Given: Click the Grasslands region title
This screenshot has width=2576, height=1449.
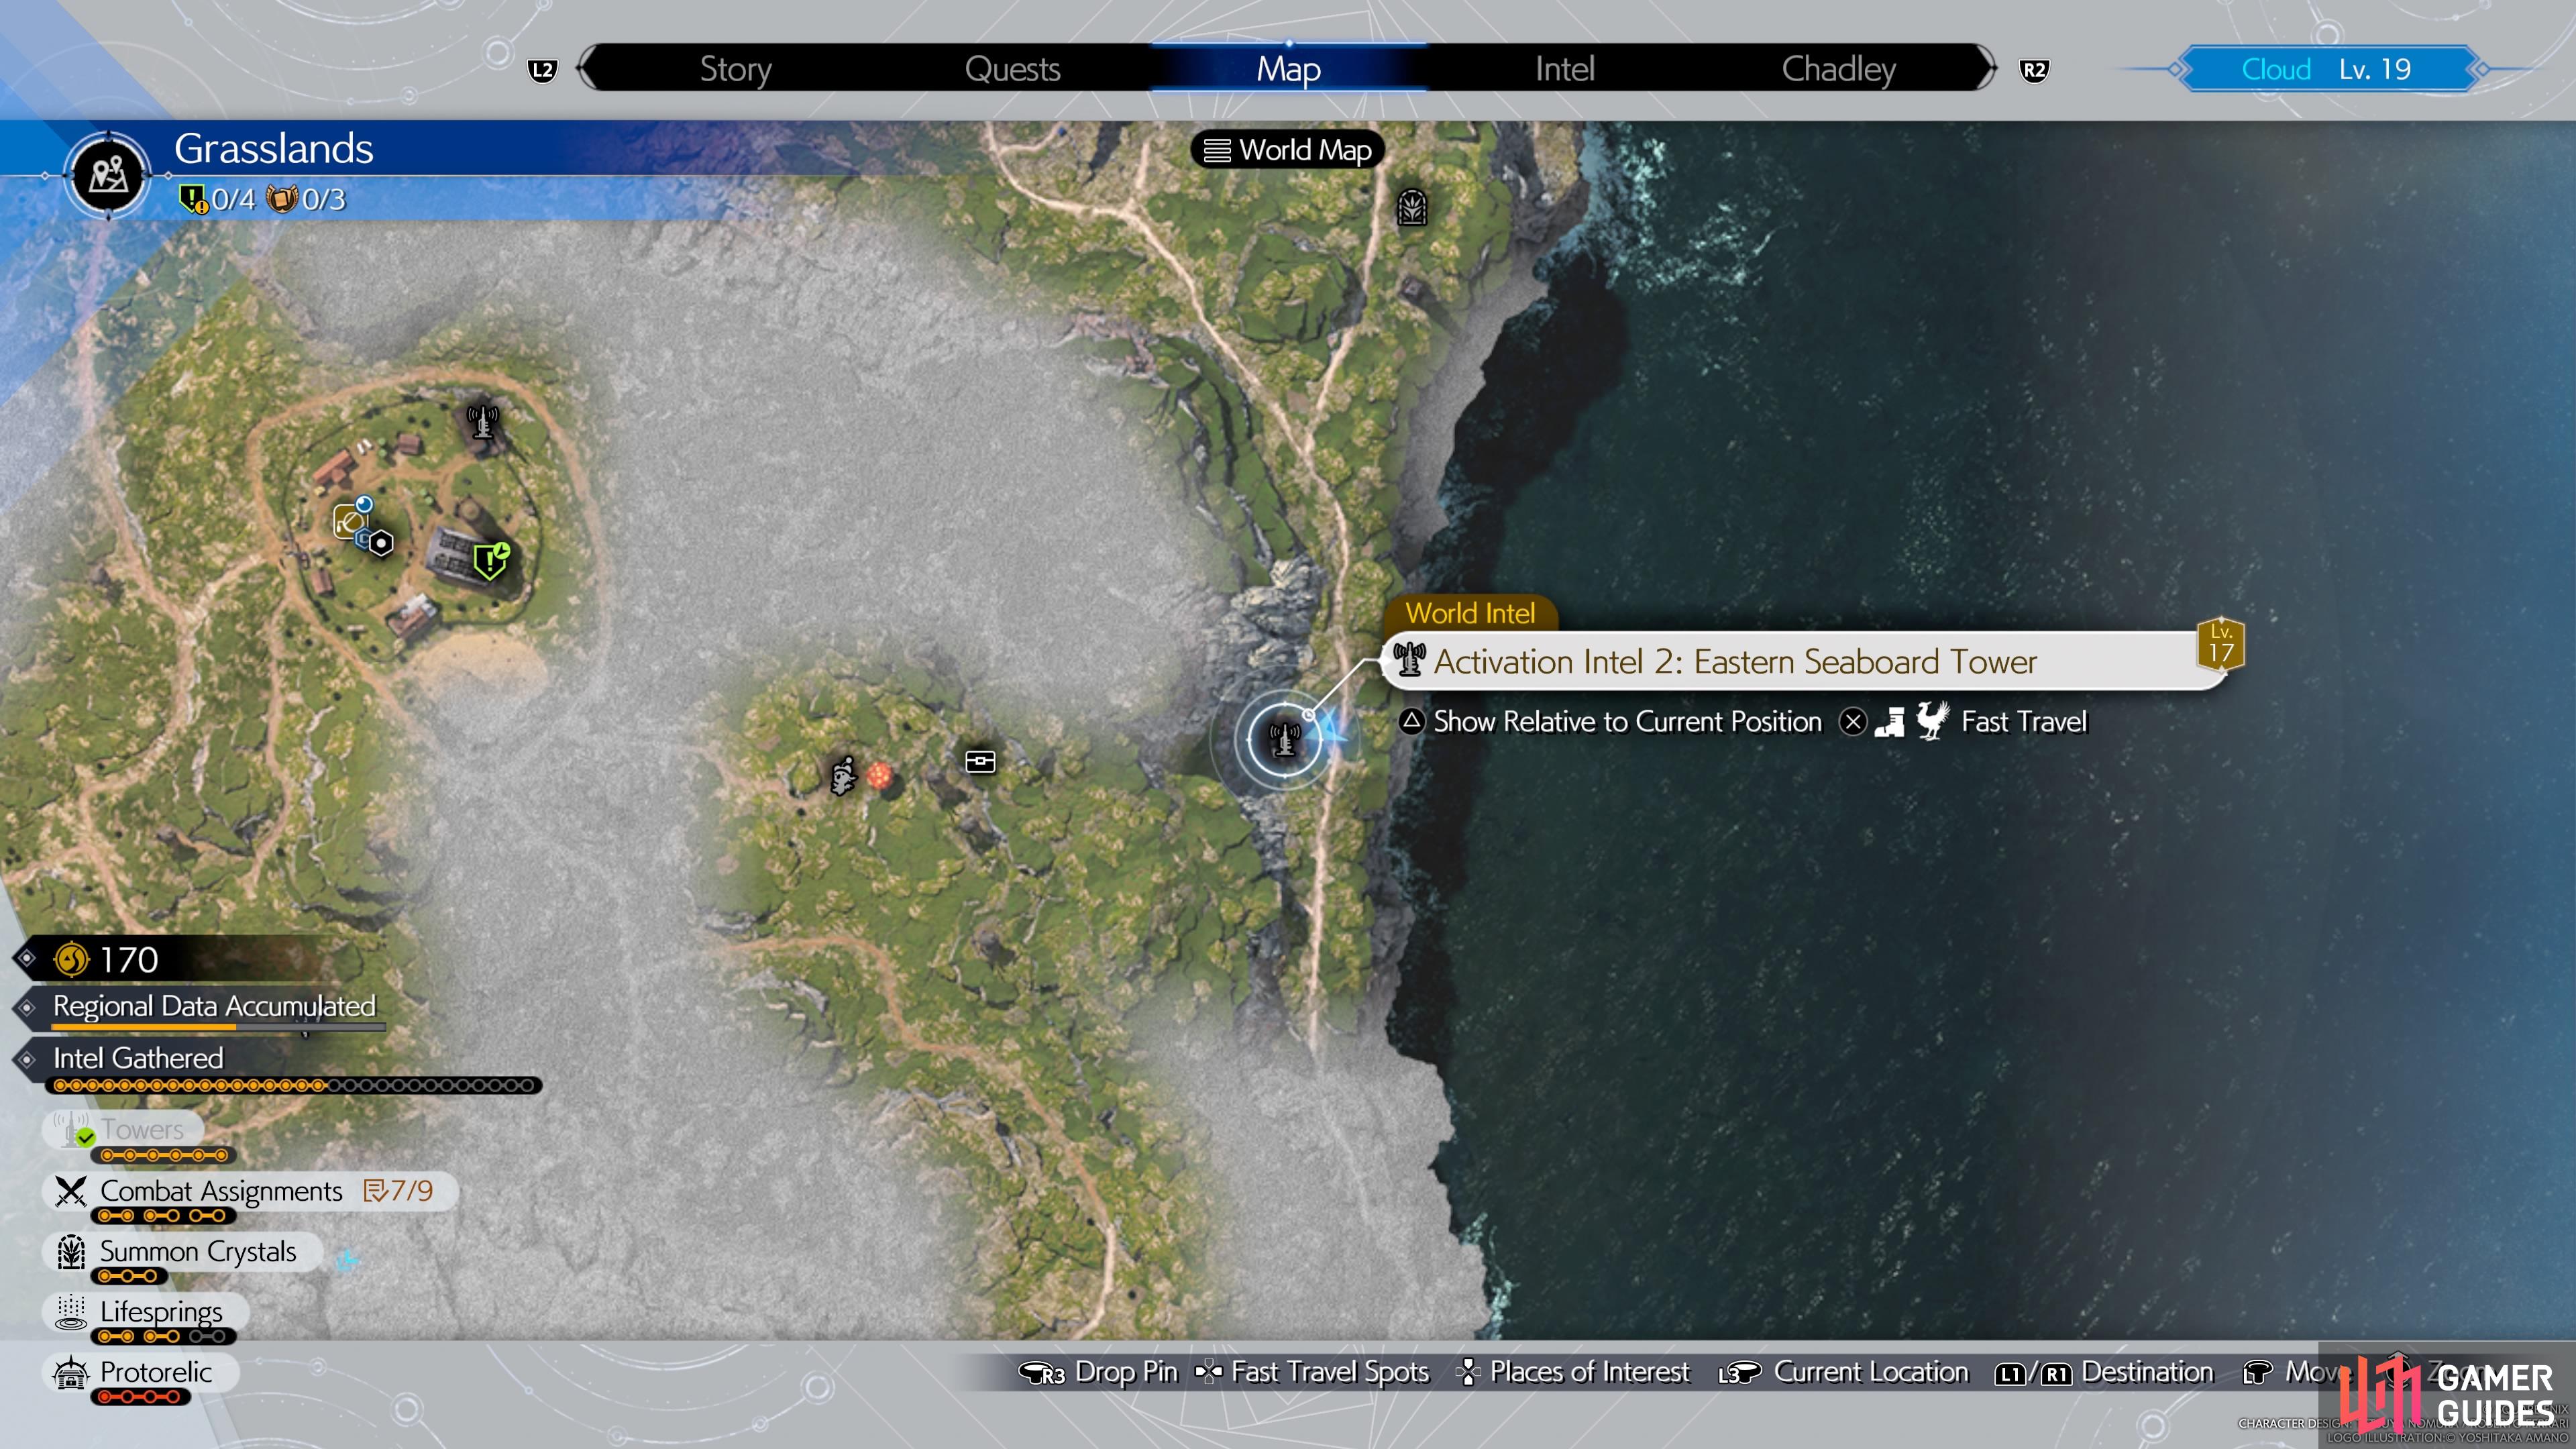Looking at the screenshot, I should tap(273, 148).
